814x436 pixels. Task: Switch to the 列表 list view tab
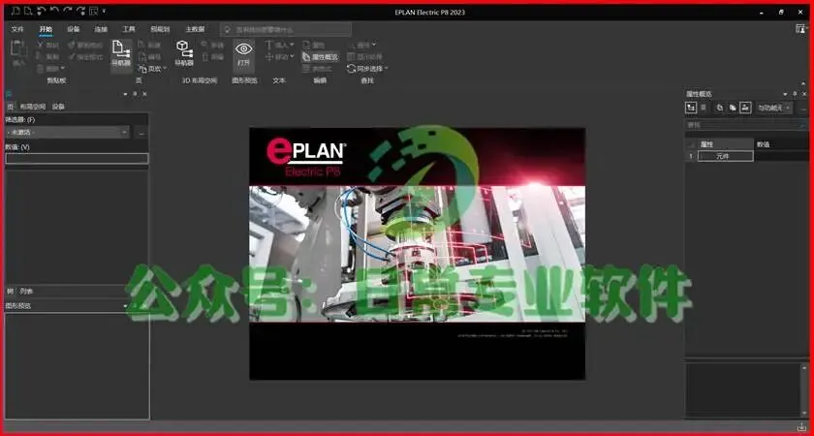pyautogui.click(x=26, y=292)
